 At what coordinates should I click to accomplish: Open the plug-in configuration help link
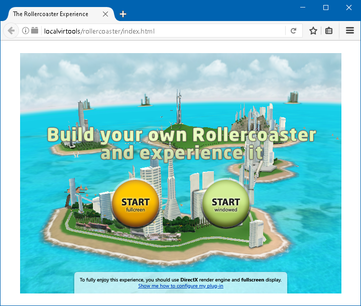[x=180, y=286]
